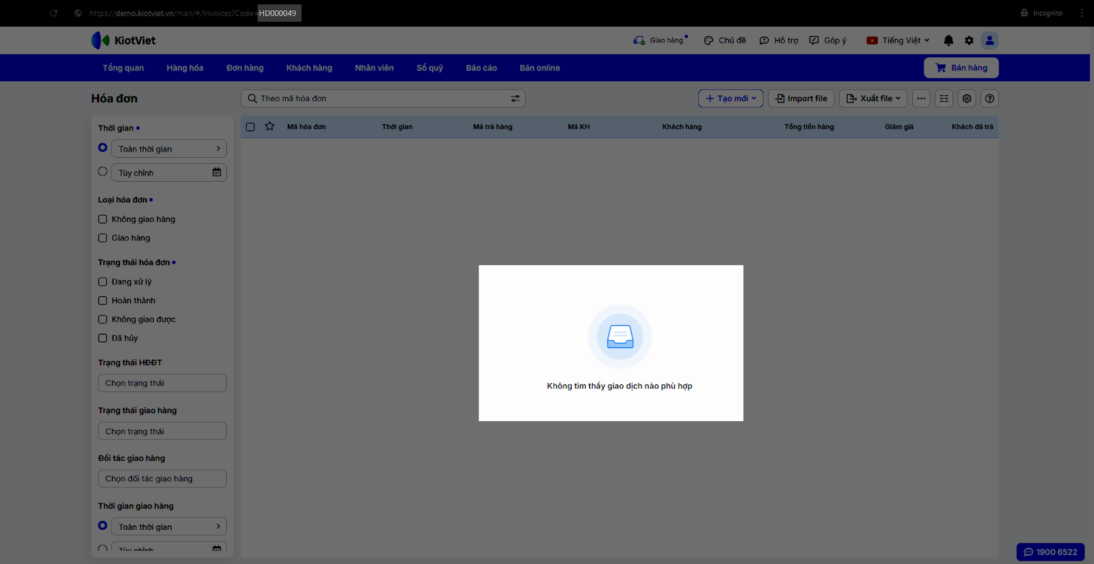
Task: Click the KiotViet logo
Action: pos(123,40)
